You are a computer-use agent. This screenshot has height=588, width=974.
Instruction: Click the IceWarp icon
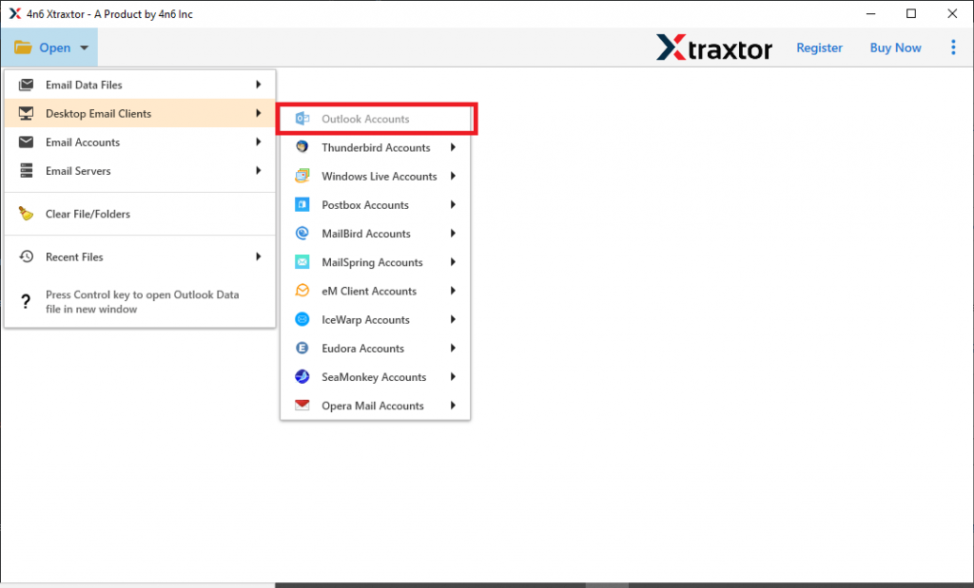coord(302,319)
